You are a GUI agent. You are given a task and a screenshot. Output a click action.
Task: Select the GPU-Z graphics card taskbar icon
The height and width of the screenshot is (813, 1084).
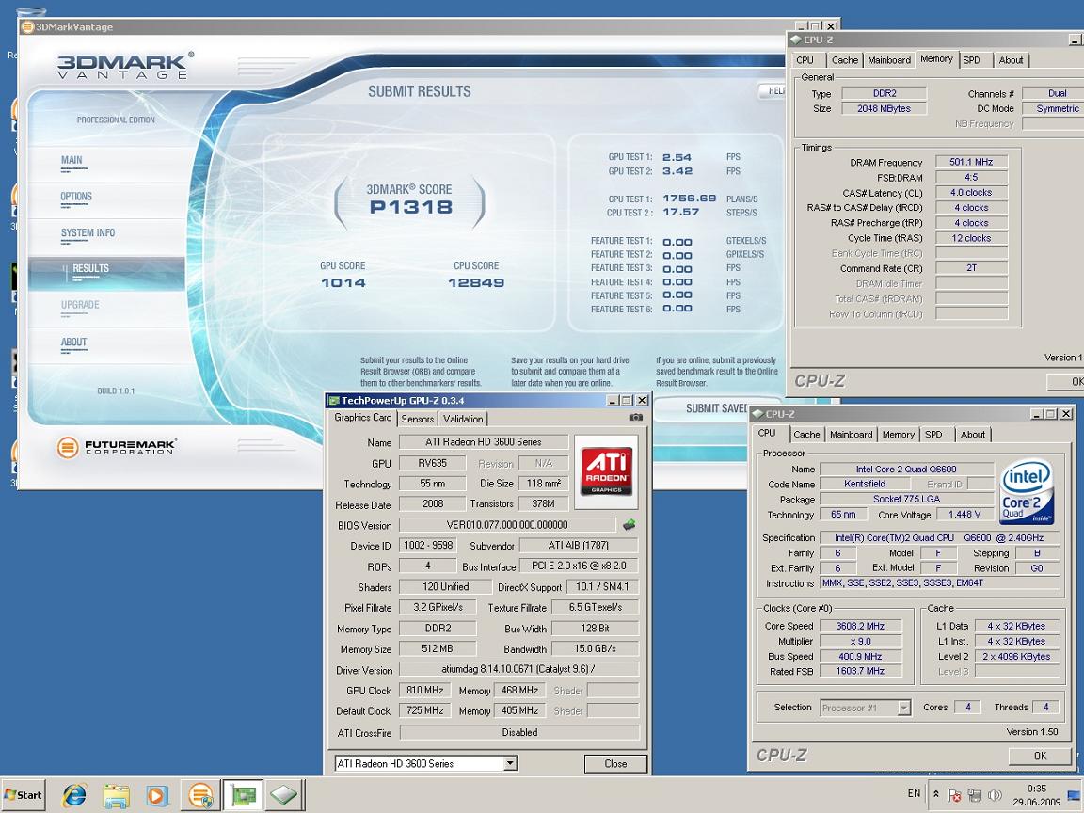pyautogui.click(x=243, y=795)
